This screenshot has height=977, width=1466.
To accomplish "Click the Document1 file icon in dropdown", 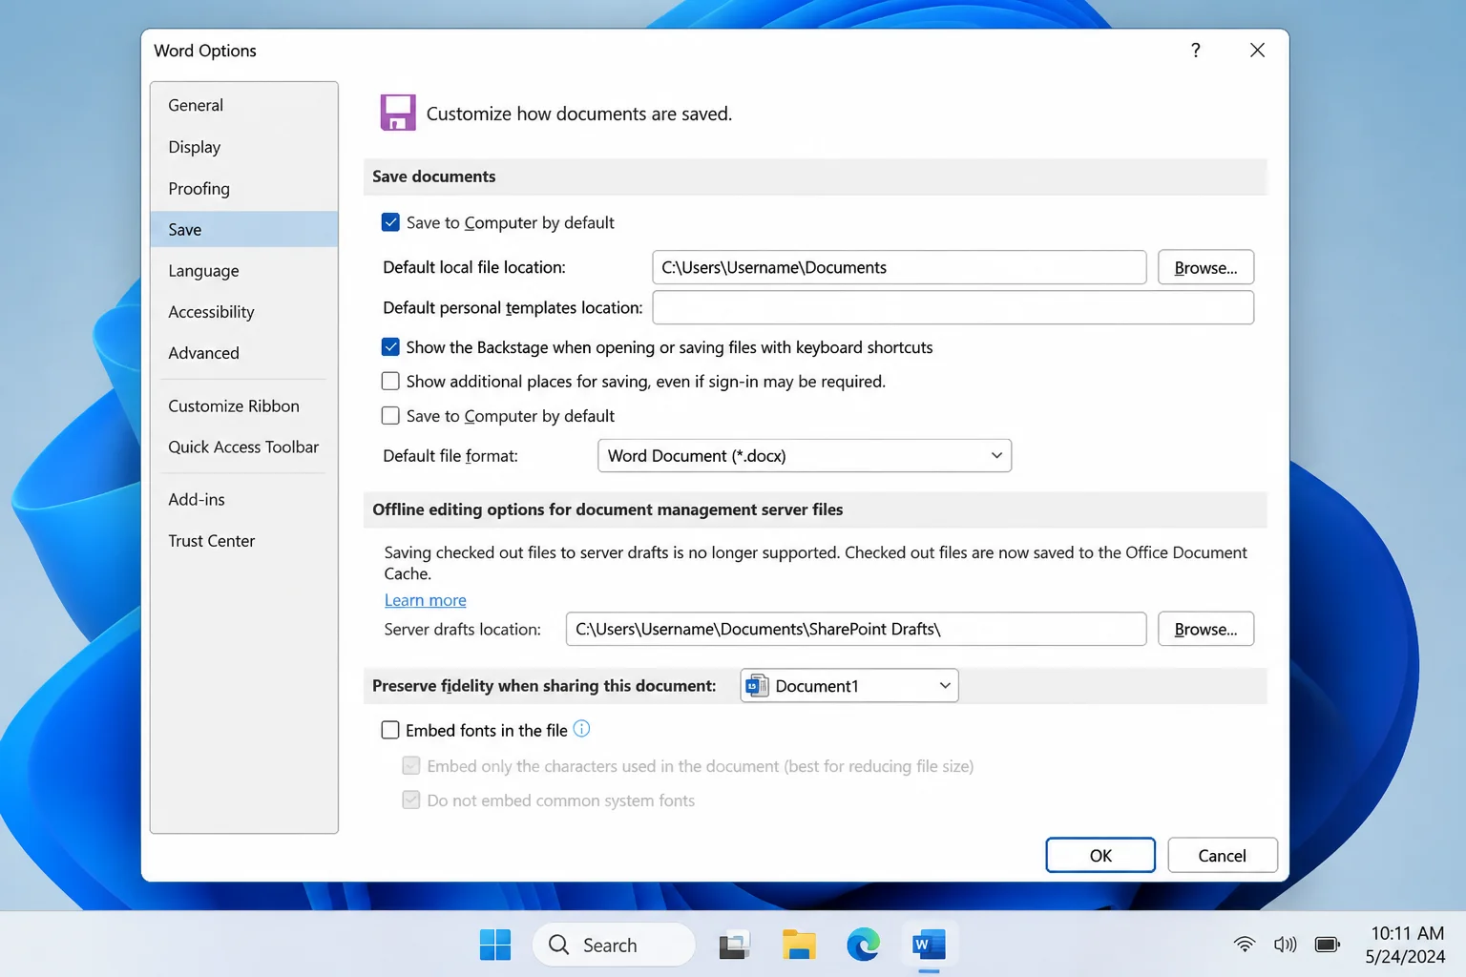I will [757, 686].
